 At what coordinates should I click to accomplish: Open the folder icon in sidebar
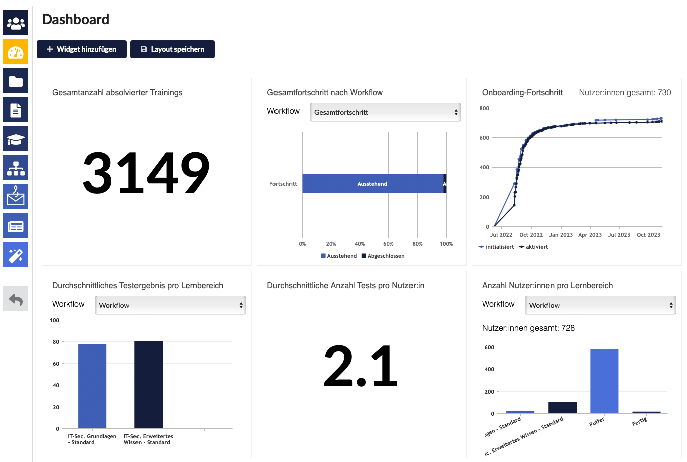coord(16,81)
